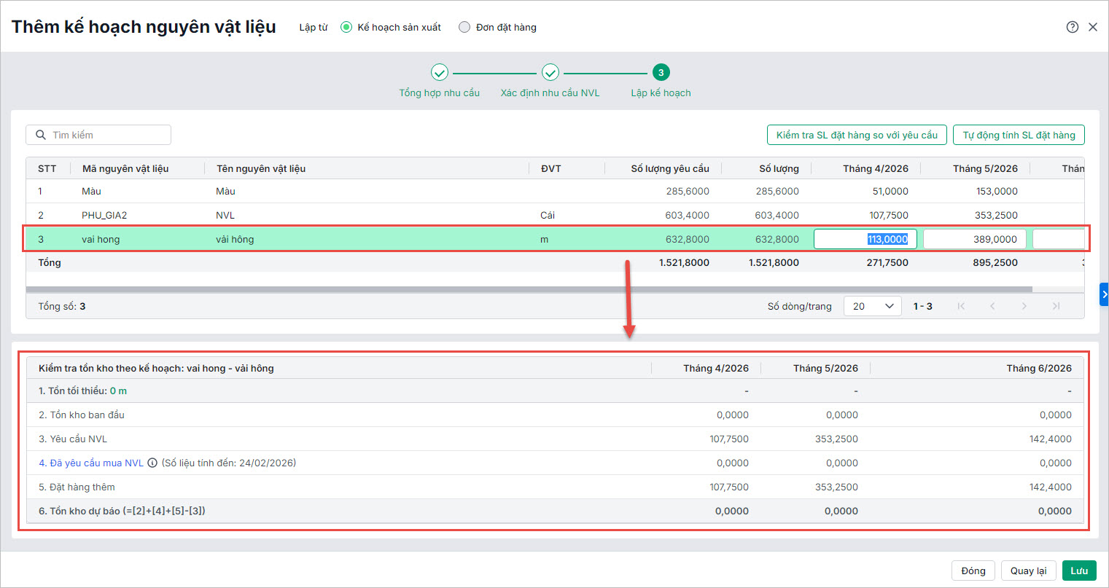Screen dimensions: 1109x588
Task: Click the search magnifier icon
Action: point(41,135)
